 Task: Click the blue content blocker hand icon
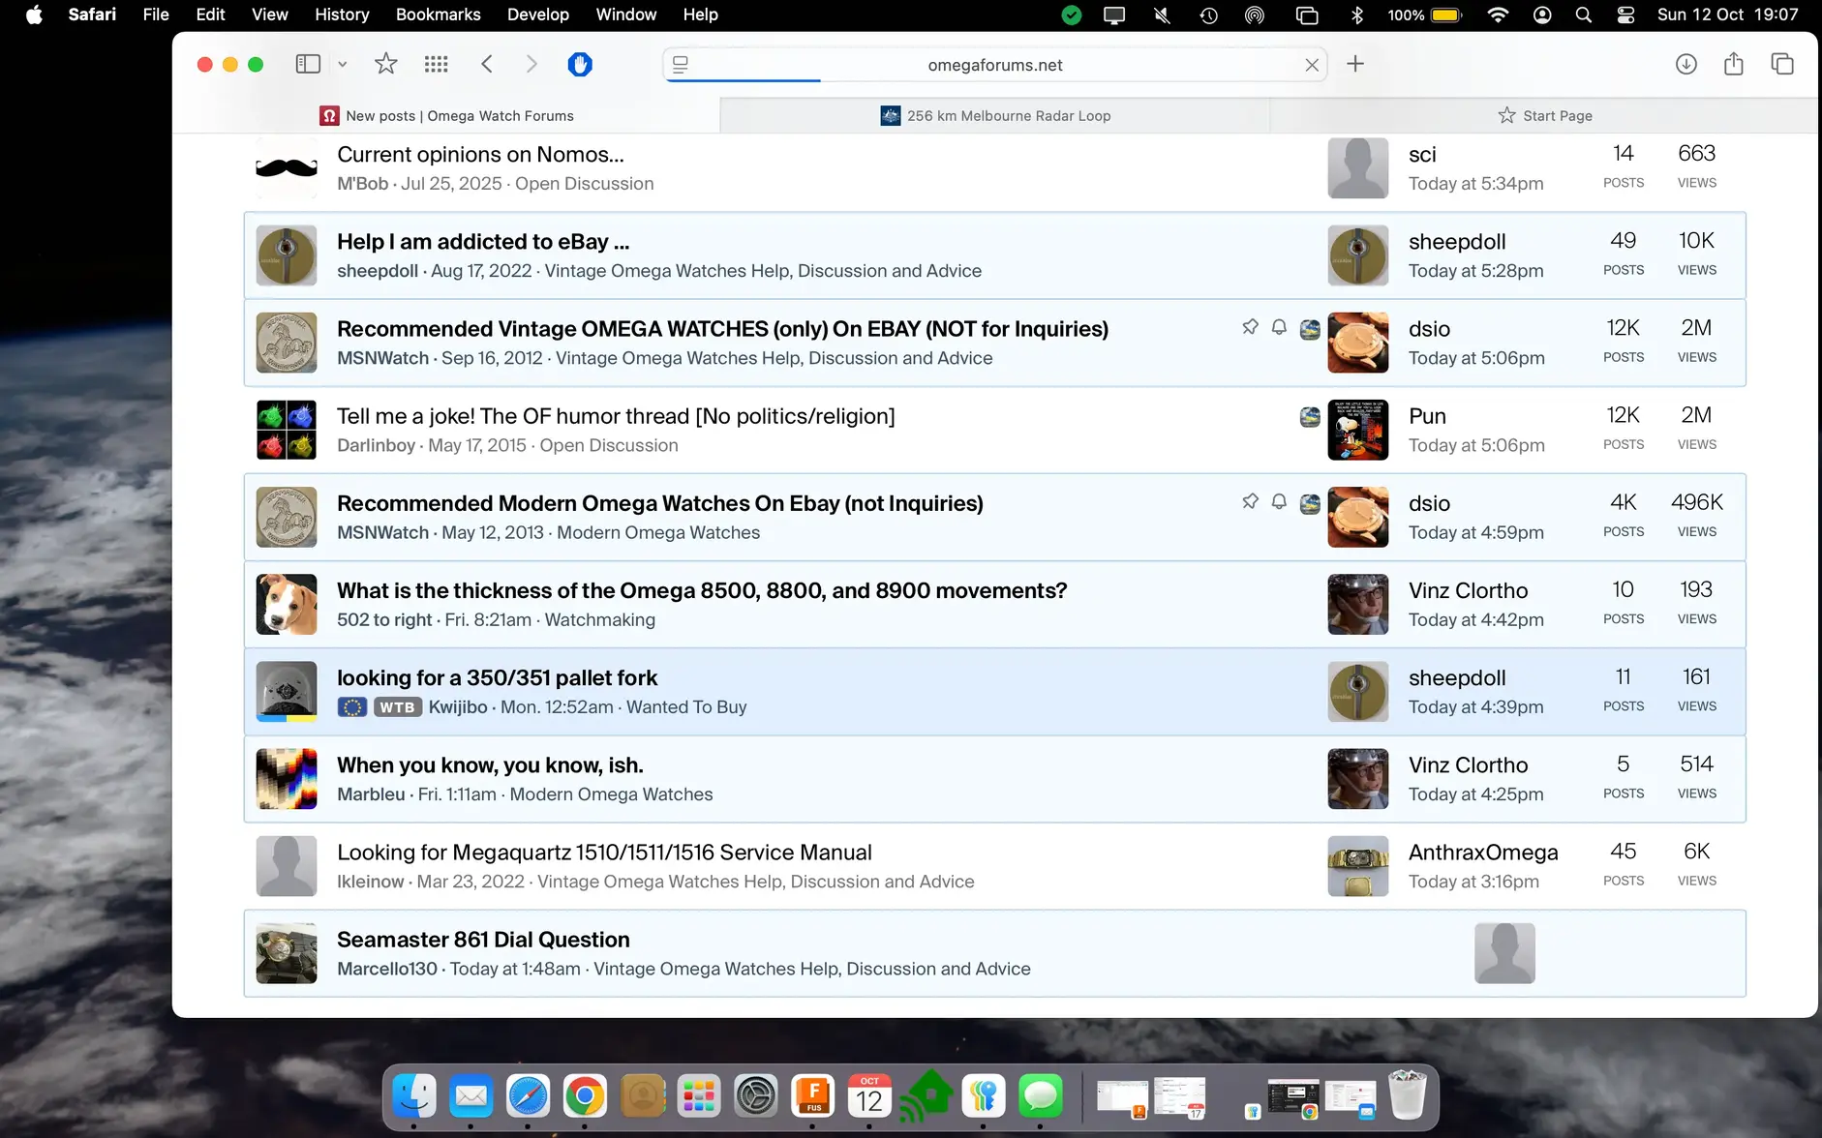click(579, 64)
